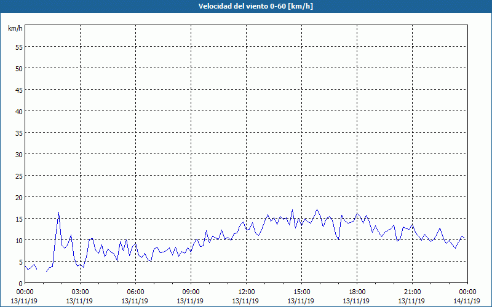Select the 25 value on the y-axis
Screen dimensions: 492x307
click(x=19, y=176)
